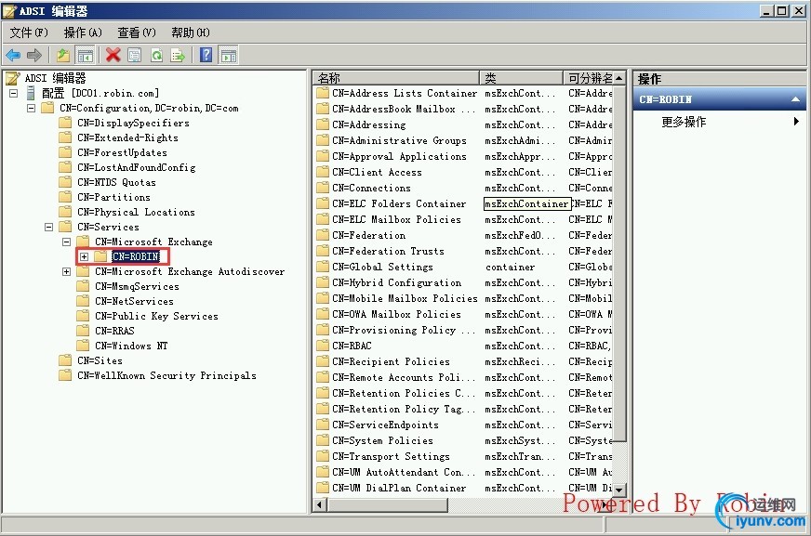Viewport: 811px width, 536px height.
Task: Collapse the DC01.robin.com configuration node
Action: [14, 94]
